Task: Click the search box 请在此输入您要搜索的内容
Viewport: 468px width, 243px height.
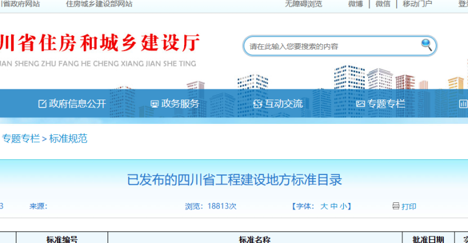Action: coord(340,46)
